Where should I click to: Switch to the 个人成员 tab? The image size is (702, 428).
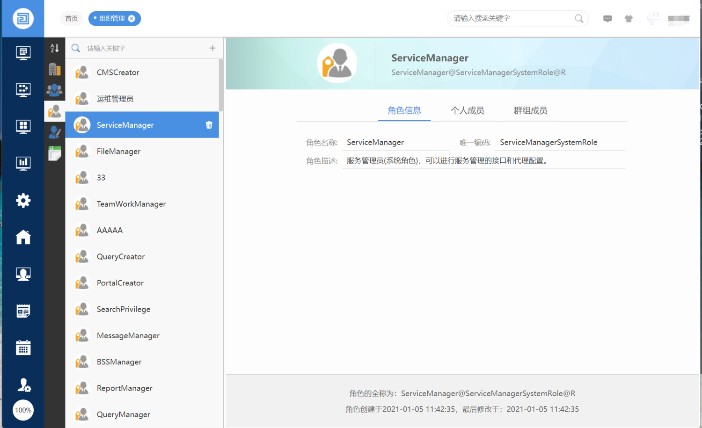coord(467,111)
